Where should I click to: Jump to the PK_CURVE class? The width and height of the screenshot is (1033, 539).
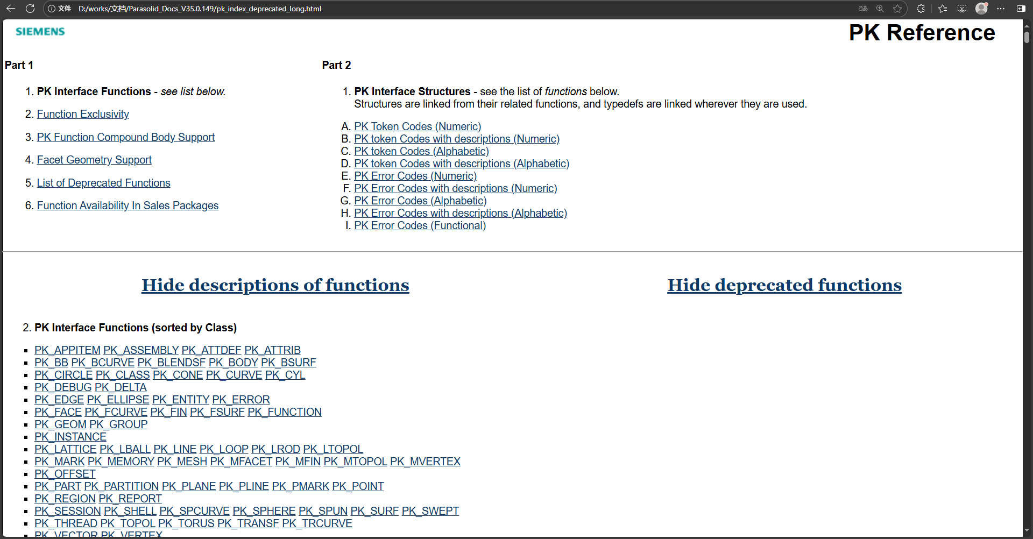coord(234,375)
